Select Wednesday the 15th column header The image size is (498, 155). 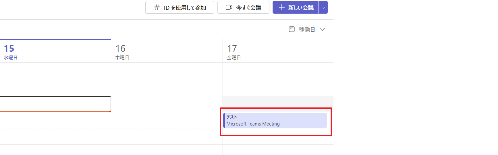pyautogui.click(x=55, y=51)
